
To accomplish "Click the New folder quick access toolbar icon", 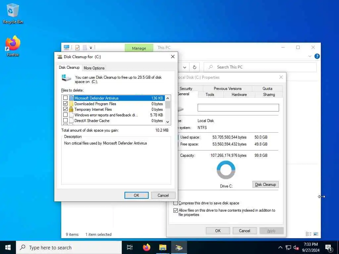I will [x=85, y=48].
